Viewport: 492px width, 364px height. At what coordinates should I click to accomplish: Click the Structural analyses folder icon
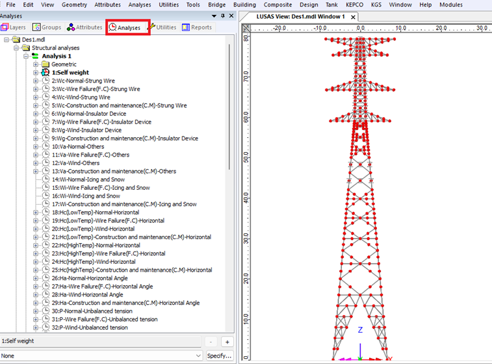click(x=26, y=48)
